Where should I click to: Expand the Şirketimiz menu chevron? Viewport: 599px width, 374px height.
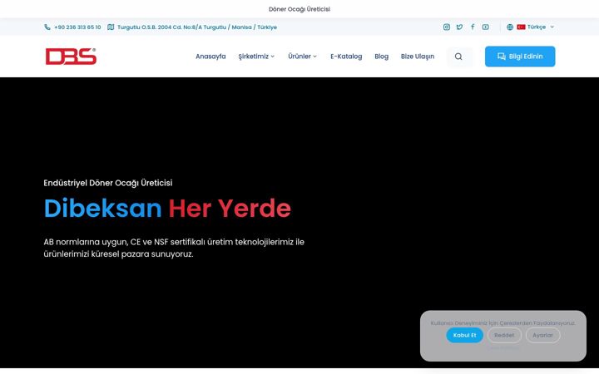click(272, 57)
